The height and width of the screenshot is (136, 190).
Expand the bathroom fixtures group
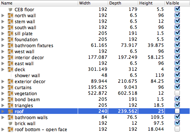(x=3, y=46)
